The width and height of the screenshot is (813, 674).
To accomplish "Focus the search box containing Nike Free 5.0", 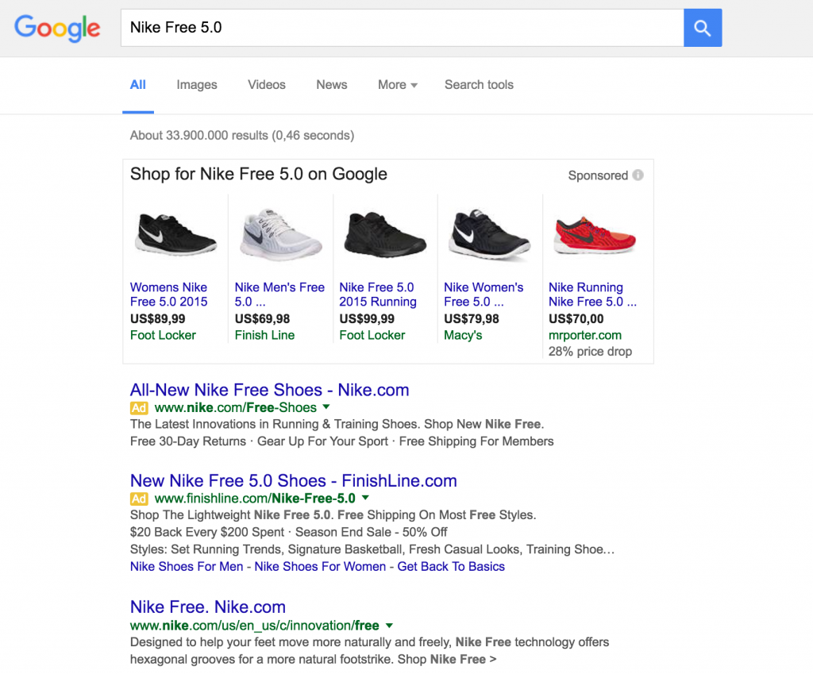I will coord(402,28).
